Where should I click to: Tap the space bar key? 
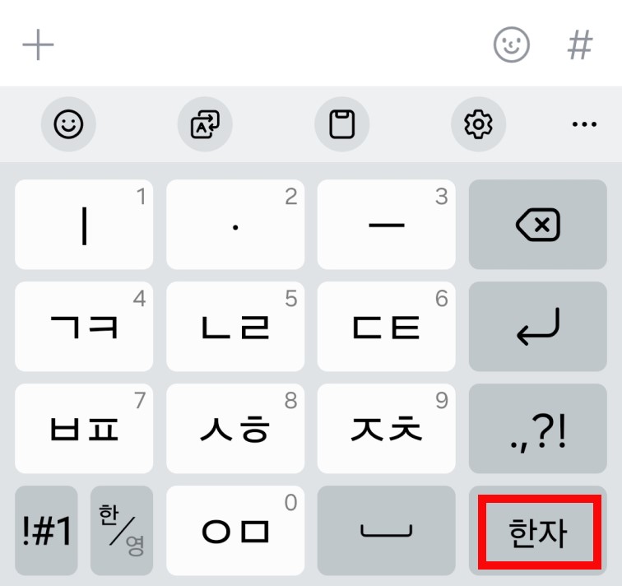tap(387, 531)
